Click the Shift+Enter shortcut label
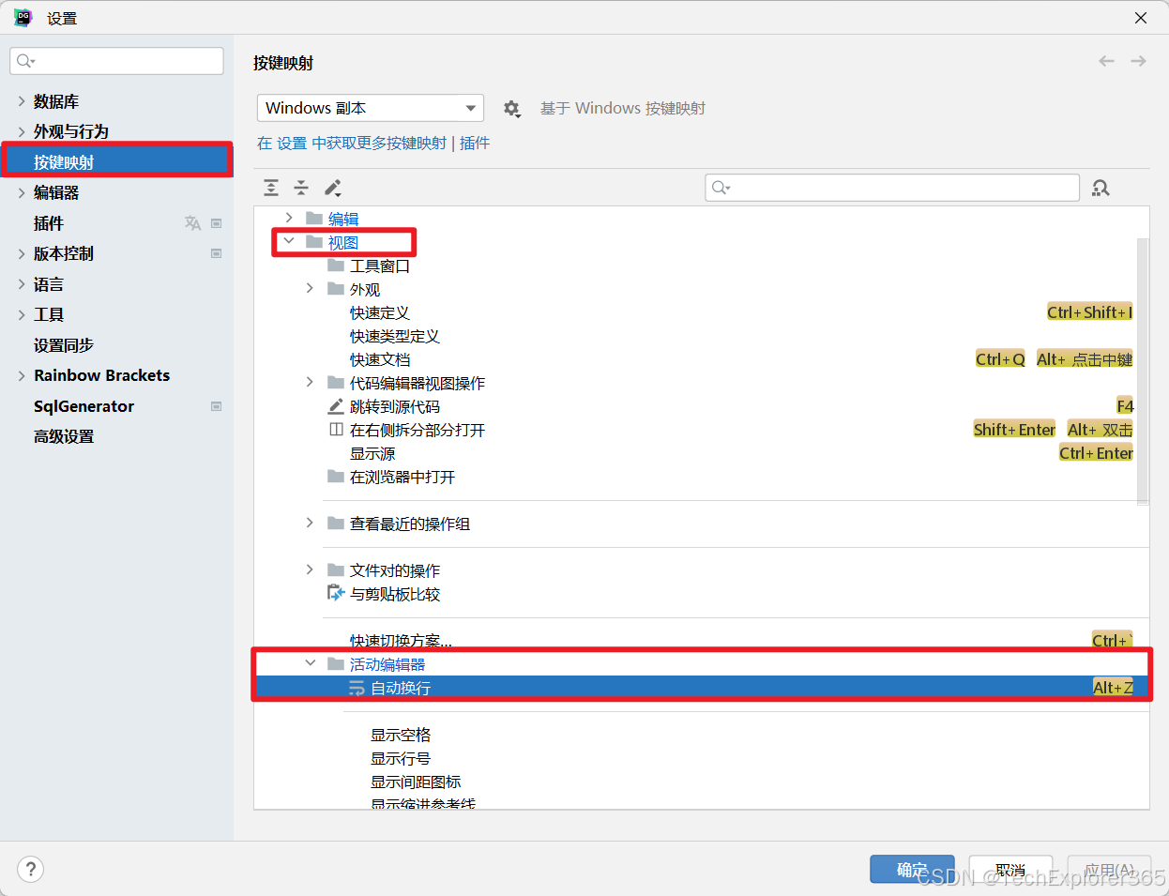The width and height of the screenshot is (1169, 896). click(x=1014, y=430)
